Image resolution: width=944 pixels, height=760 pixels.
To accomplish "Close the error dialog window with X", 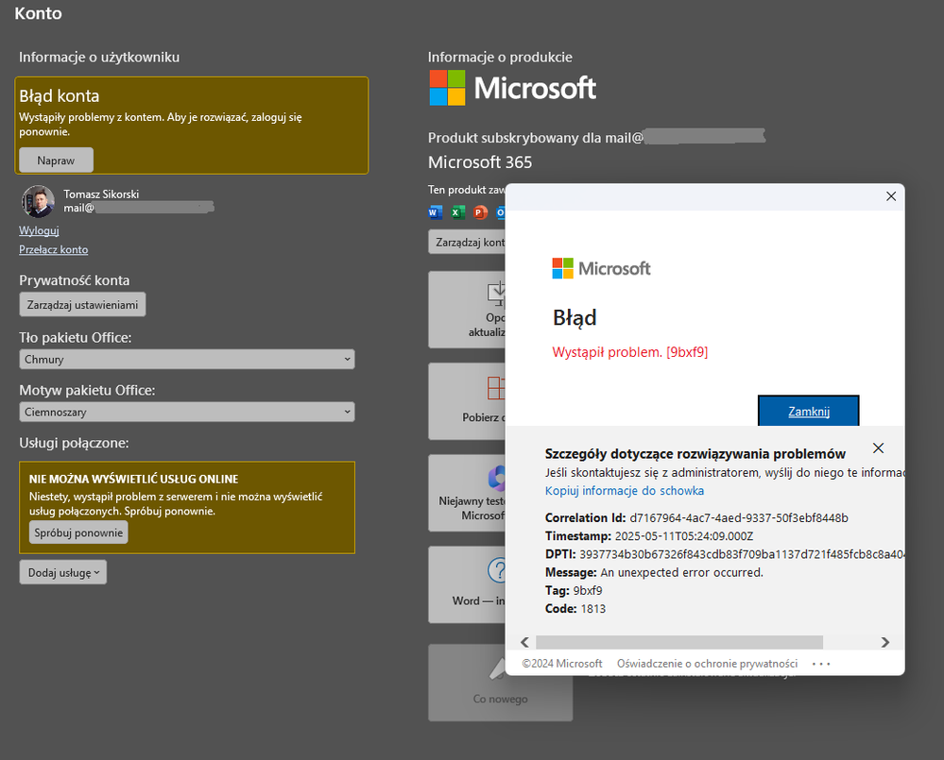I will (891, 196).
